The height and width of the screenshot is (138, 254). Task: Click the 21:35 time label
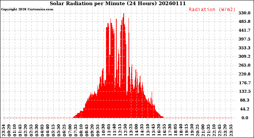tap(208, 131)
